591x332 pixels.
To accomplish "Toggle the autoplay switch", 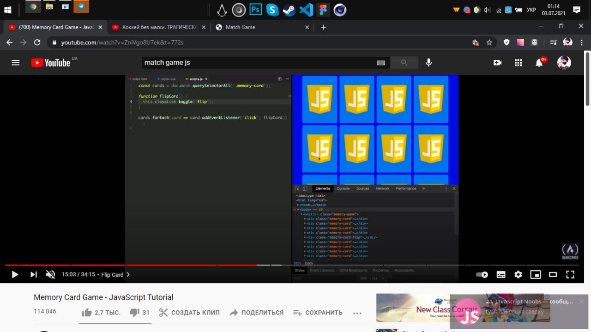I will tap(482, 274).
